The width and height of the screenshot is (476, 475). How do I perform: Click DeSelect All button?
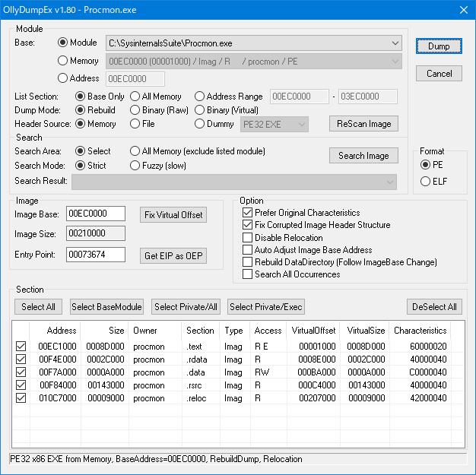tap(434, 307)
